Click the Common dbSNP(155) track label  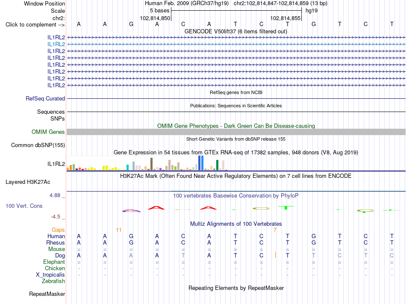click(38, 145)
